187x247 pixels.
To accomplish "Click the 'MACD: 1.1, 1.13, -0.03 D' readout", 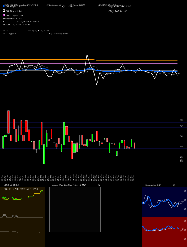I will 16,25.
